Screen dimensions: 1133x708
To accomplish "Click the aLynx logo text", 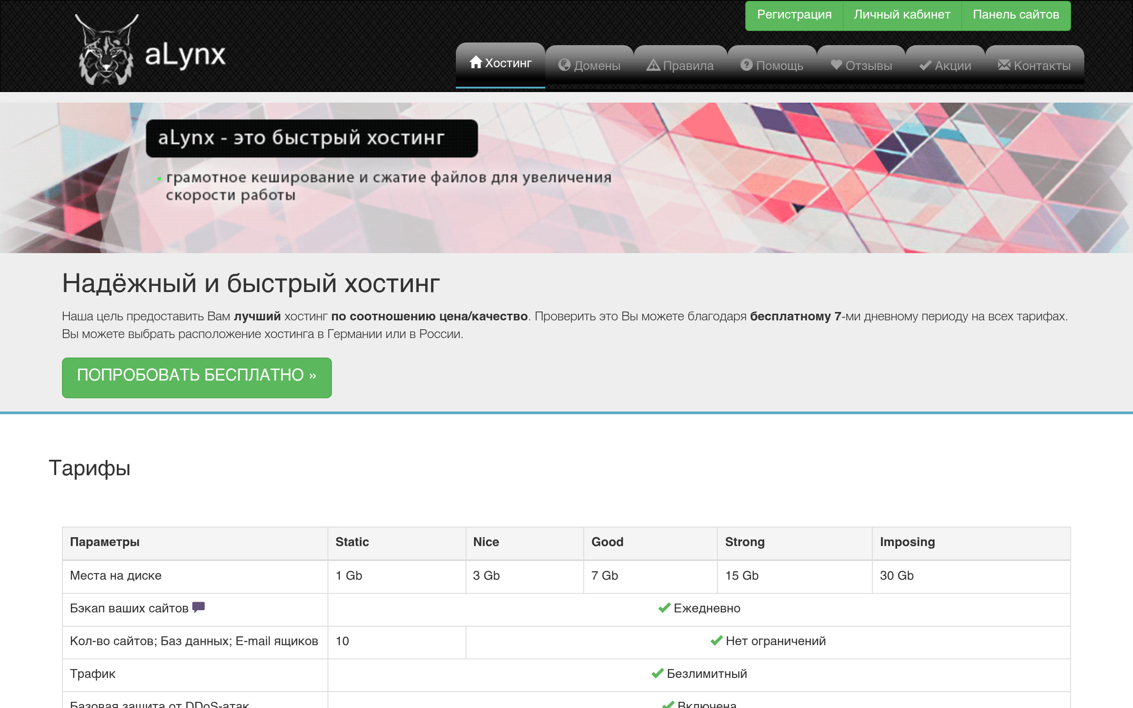I will coord(185,55).
